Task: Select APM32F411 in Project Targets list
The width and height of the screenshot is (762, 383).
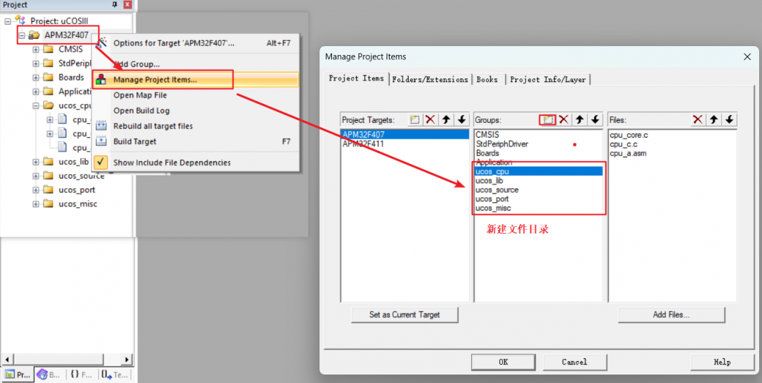Action: pyautogui.click(x=405, y=144)
